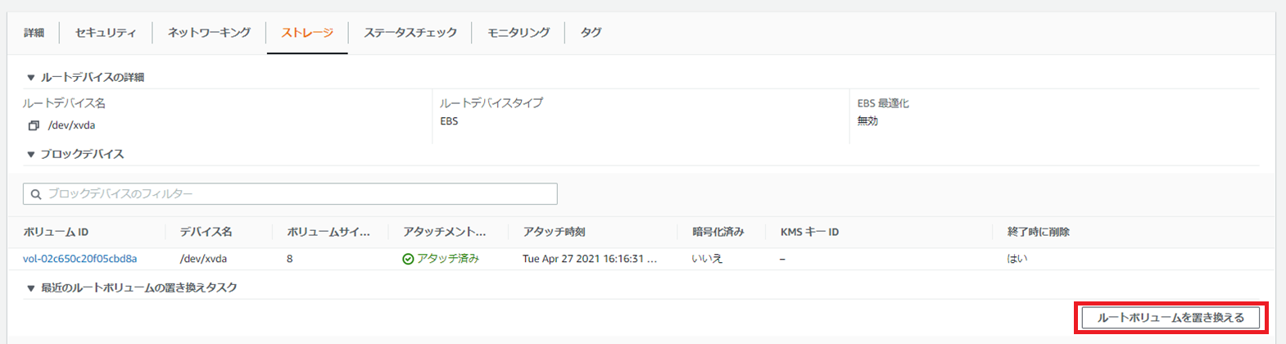The image size is (1286, 344).
Task: Click the search magnifier icon in filter box
Action: tap(36, 194)
